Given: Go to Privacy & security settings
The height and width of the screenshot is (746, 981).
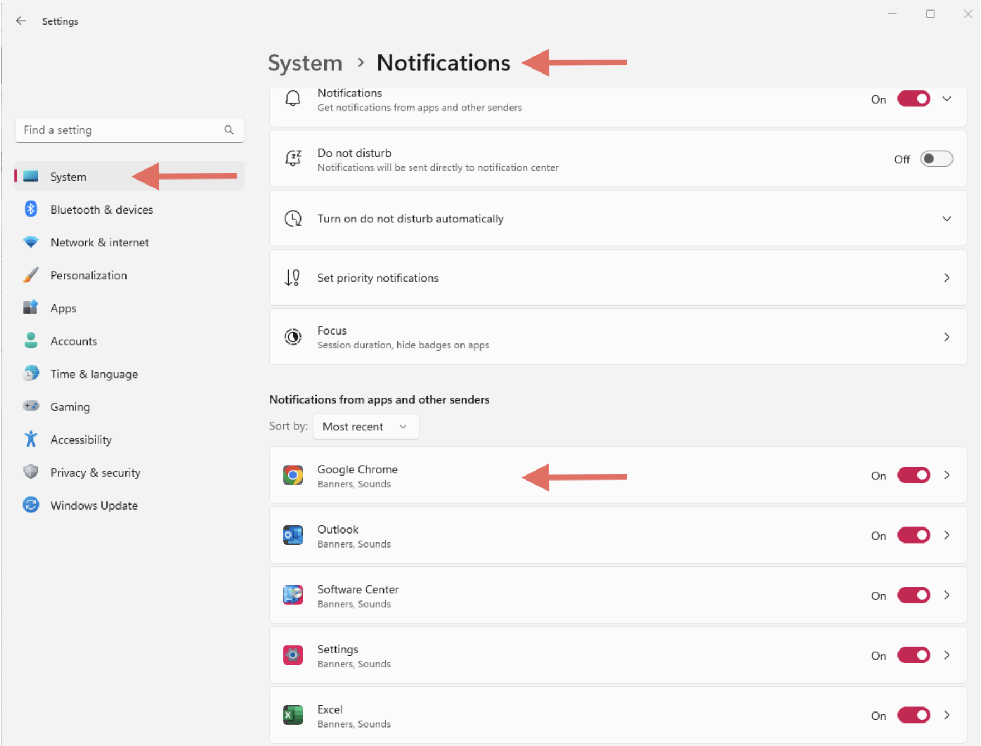Looking at the screenshot, I should (95, 473).
